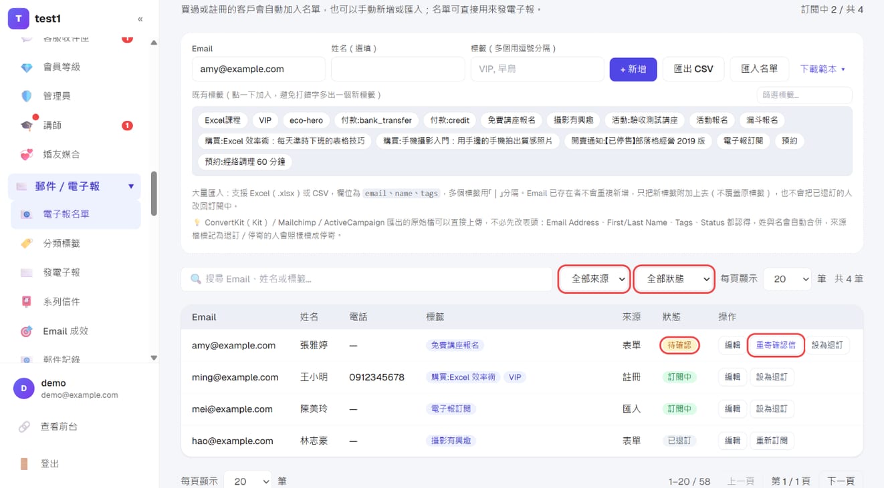Click 重新訂閱 for hao@example.com
This screenshot has height=488, width=884.
coord(772,441)
